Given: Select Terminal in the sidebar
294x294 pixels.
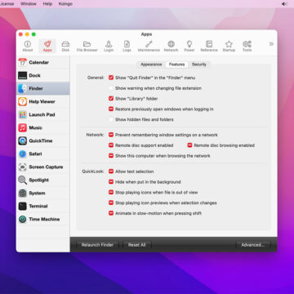Looking at the screenshot, I should pyautogui.click(x=43, y=206).
